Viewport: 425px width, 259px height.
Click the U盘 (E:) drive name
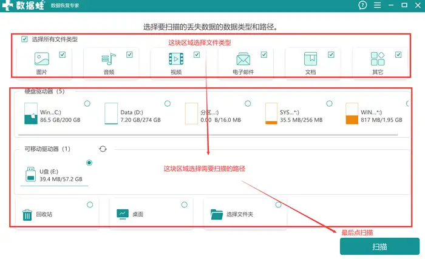[x=49, y=172]
